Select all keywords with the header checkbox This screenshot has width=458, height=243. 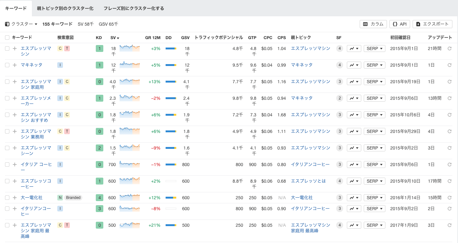7,37
